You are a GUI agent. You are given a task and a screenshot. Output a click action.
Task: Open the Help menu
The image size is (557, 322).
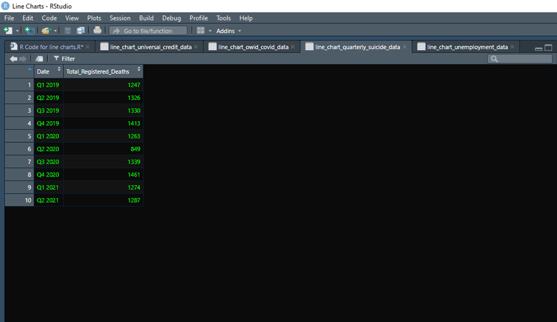pyautogui.click(x=246, y=18)
